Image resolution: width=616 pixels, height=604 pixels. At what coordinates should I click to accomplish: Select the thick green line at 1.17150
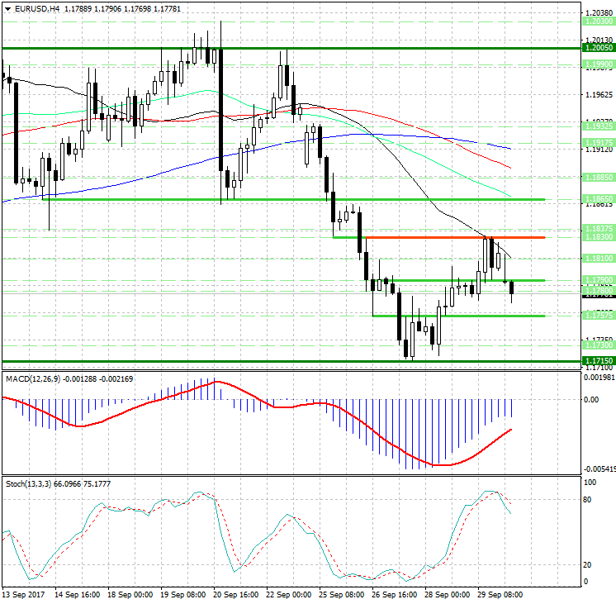click(x=291, y=361)
